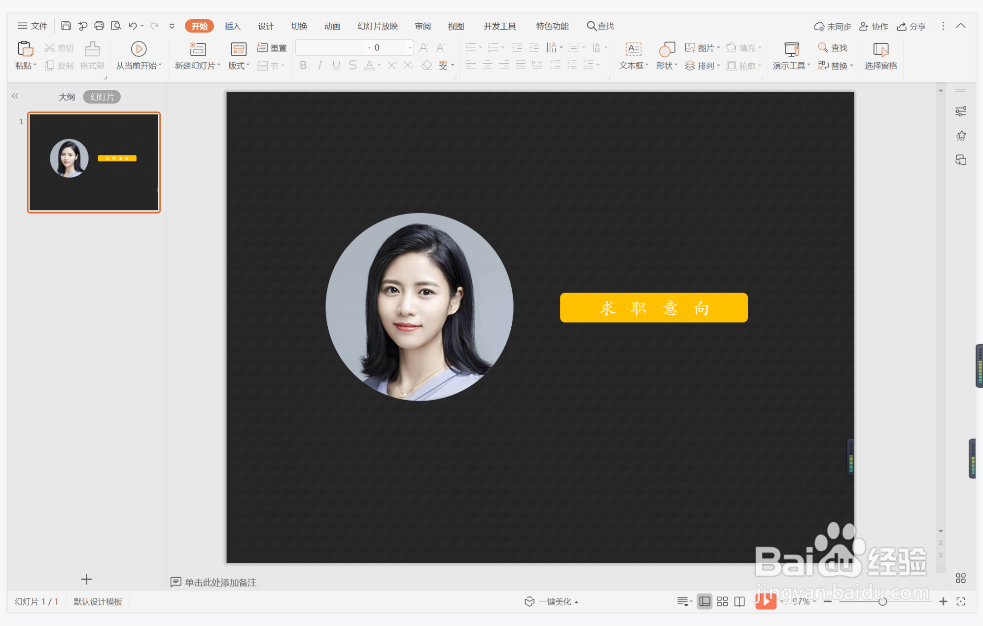Click the New Slide (新建幻灯片) icon
The image size is (983, 626).
coord(198,49)
